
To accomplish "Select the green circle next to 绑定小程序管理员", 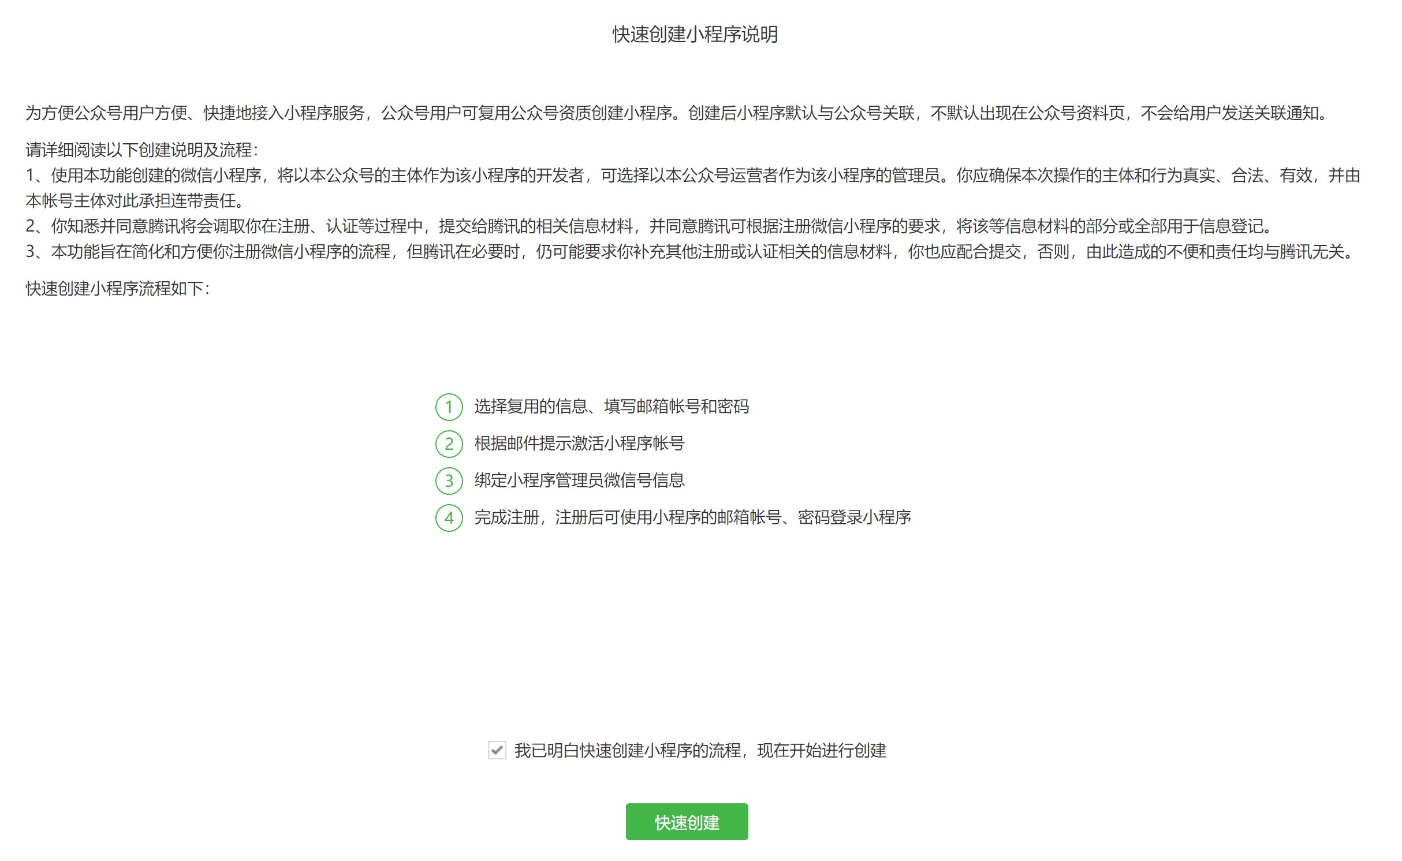I will point(449,480).
